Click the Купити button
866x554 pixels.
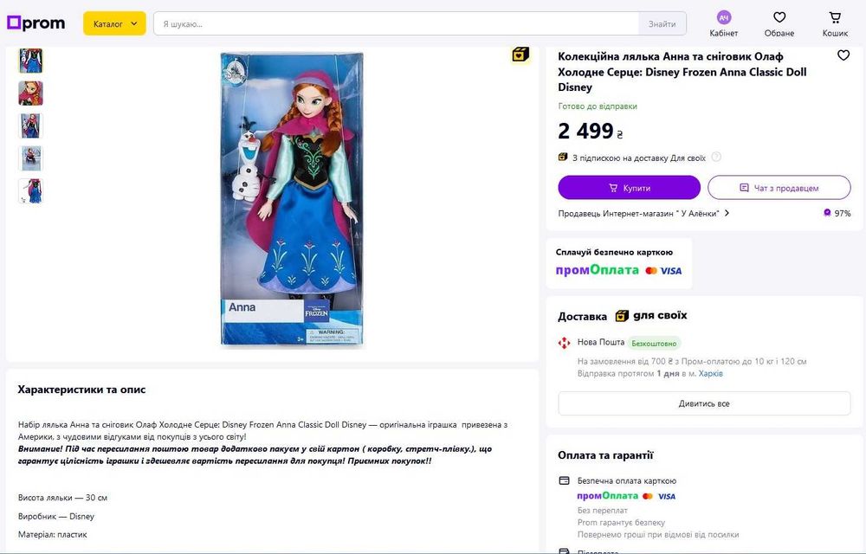629,188
